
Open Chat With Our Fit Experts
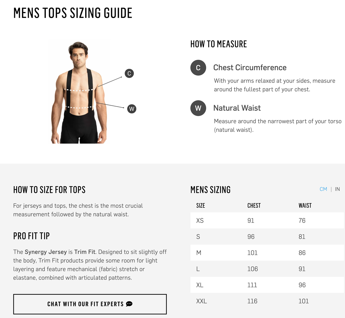click(90, 304)
